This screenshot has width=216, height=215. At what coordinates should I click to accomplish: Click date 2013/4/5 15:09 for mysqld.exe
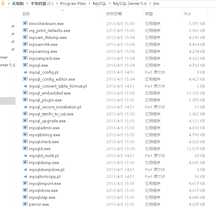(x=121, y=149)
